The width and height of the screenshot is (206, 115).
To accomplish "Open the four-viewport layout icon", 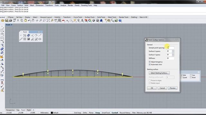I will tap(60, 20).
